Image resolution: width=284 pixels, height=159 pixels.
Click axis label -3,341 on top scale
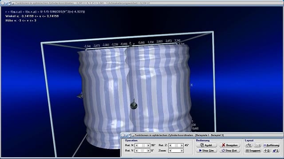[87, 46]
